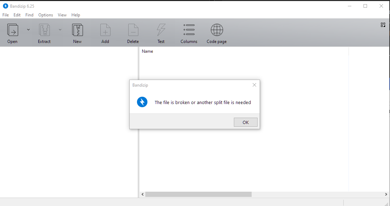Close the Bandizip error dialog with X
The height and width of the screenshot is (206, 390).
tap(254, 85)
